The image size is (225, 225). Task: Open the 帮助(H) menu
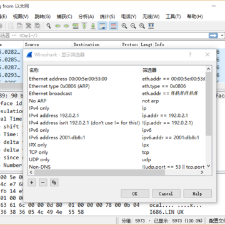195,16
